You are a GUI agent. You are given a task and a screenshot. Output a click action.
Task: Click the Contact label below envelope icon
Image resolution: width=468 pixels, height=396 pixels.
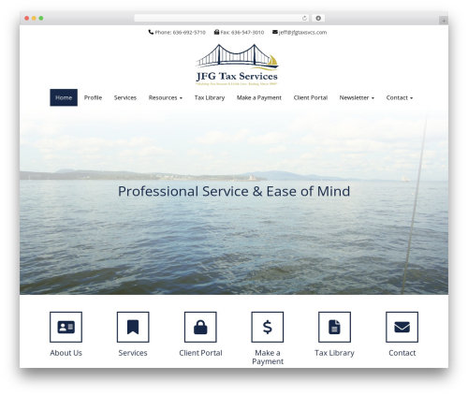click(402, 353)
